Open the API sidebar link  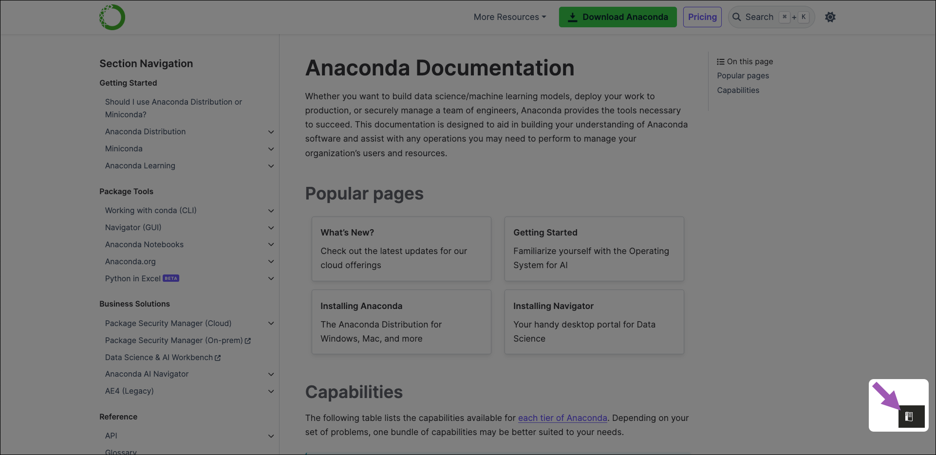tap(111, 436)
